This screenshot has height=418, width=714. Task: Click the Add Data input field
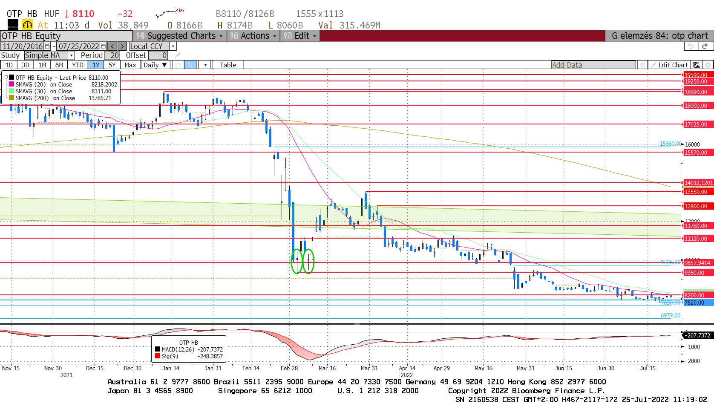pos(593,65)
